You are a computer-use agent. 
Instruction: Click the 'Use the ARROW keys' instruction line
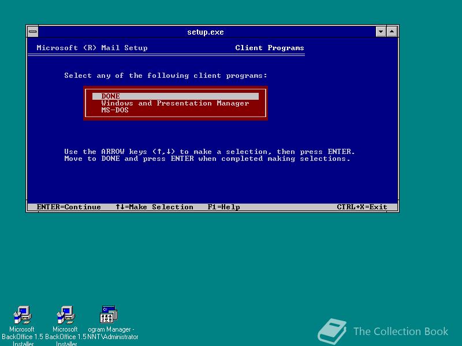tap(209, 152)
